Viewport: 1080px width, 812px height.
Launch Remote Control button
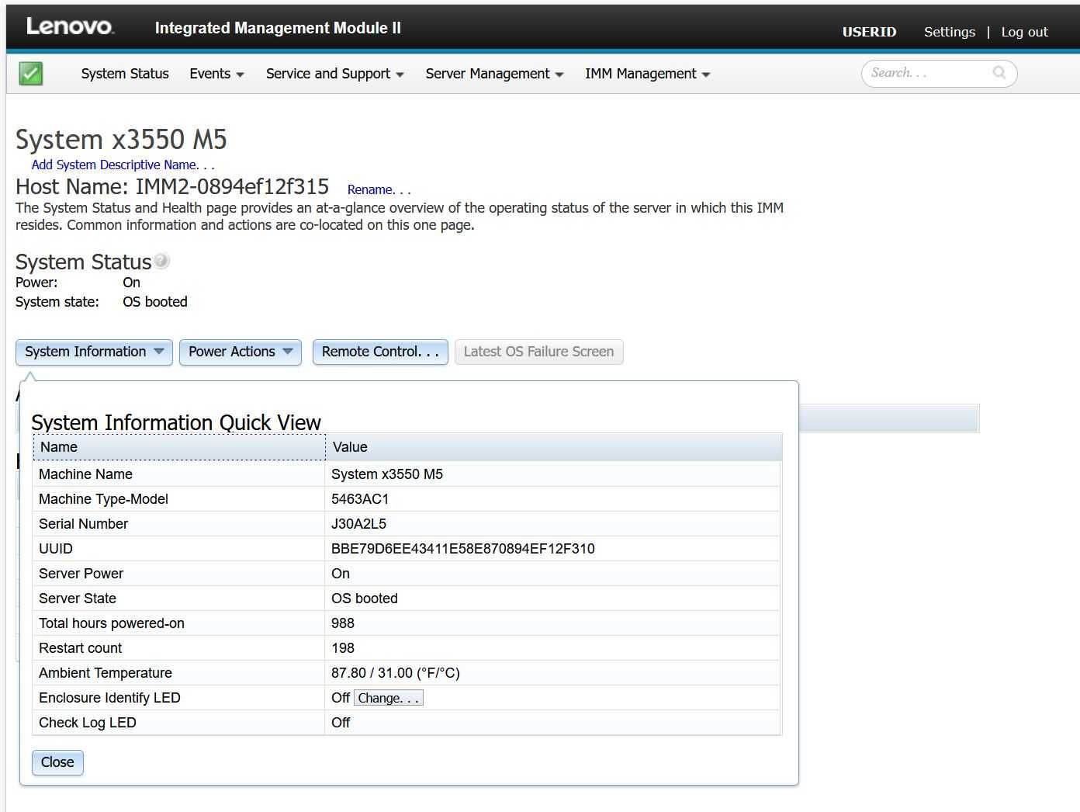coord(380,352)
